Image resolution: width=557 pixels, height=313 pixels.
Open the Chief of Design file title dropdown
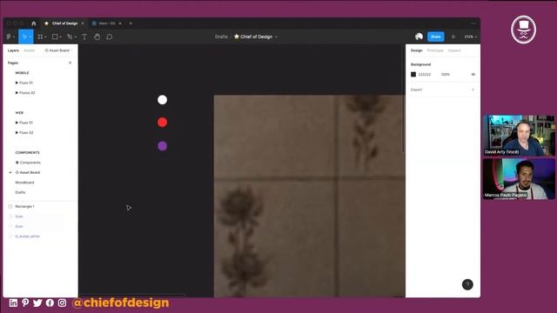click(276, 37)
